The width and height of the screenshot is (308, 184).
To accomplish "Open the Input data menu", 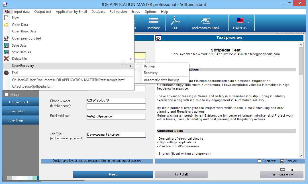I will (x=22, y=12).
